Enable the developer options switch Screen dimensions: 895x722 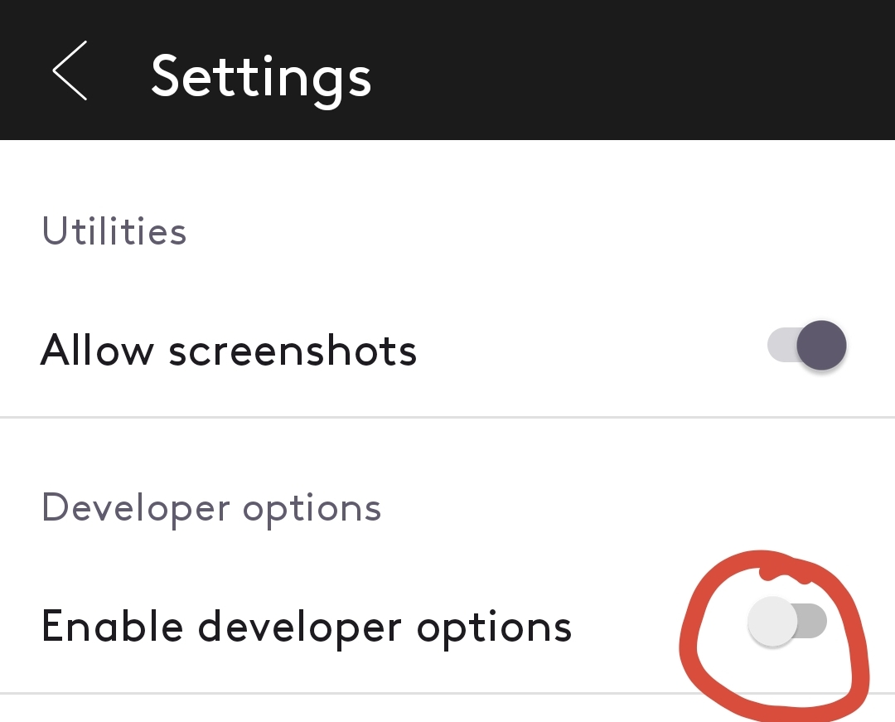(787, 621)
